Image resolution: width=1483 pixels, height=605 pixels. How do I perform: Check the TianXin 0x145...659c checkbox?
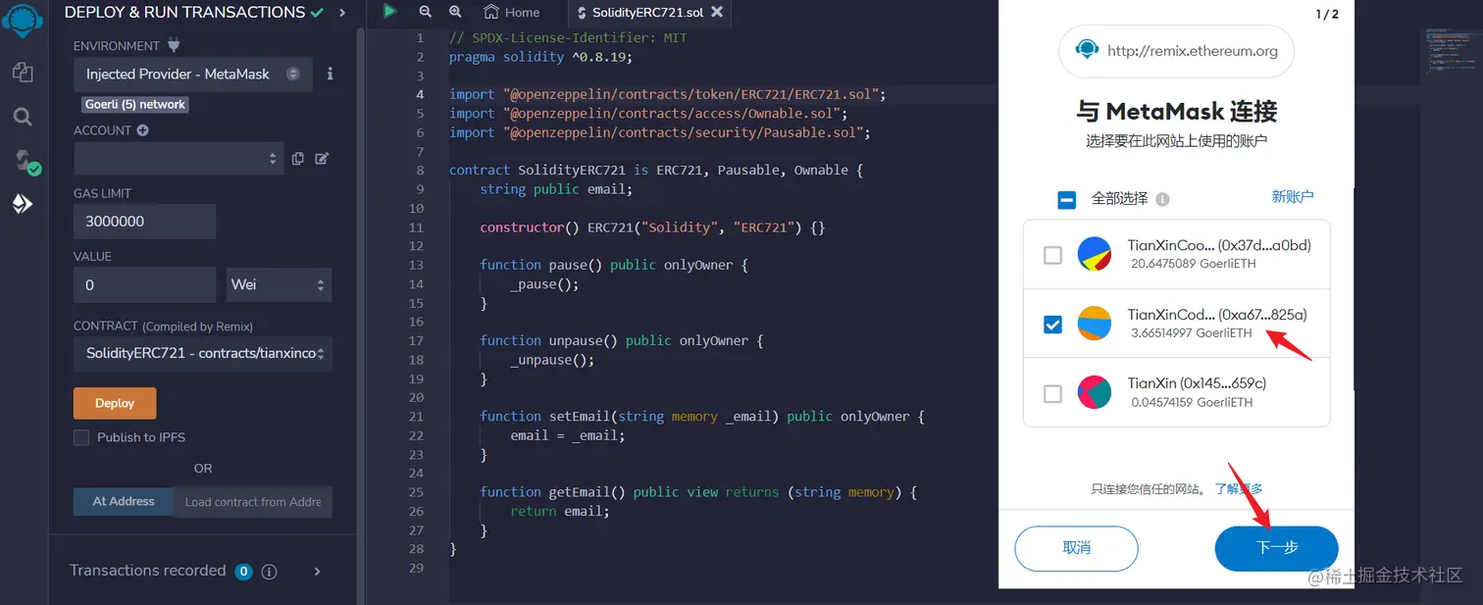(1052, 393)
